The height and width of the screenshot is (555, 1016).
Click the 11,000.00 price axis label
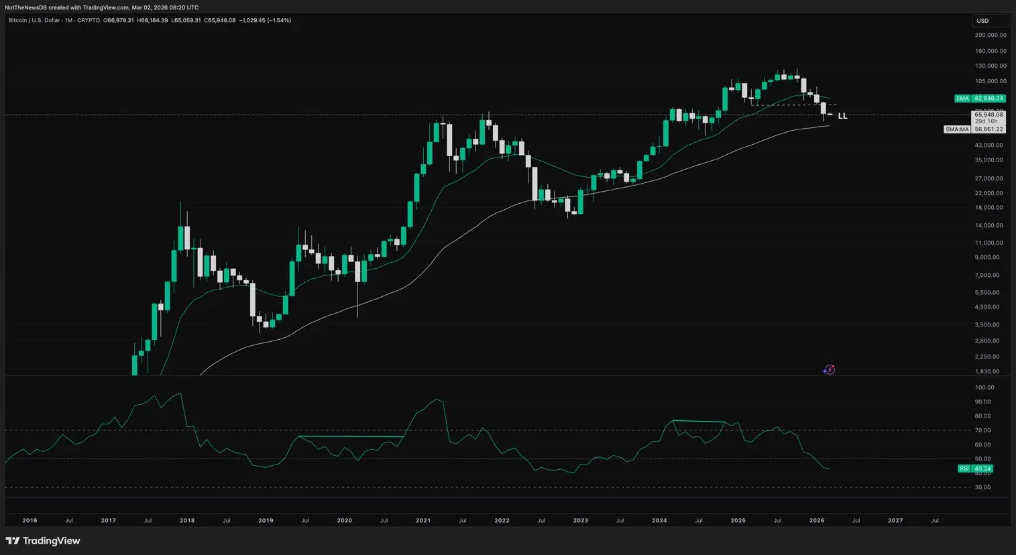click(x=989, y=243)
